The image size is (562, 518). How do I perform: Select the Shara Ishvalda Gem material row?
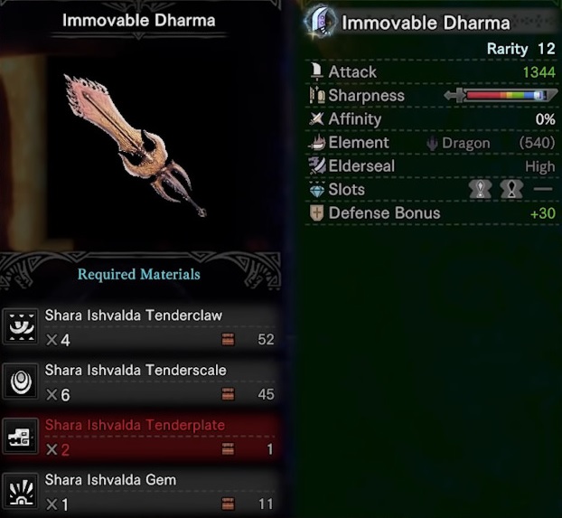140,491
